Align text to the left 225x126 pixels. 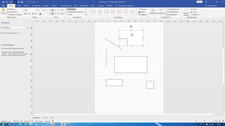pyautogui.click(x=50, y=14)
